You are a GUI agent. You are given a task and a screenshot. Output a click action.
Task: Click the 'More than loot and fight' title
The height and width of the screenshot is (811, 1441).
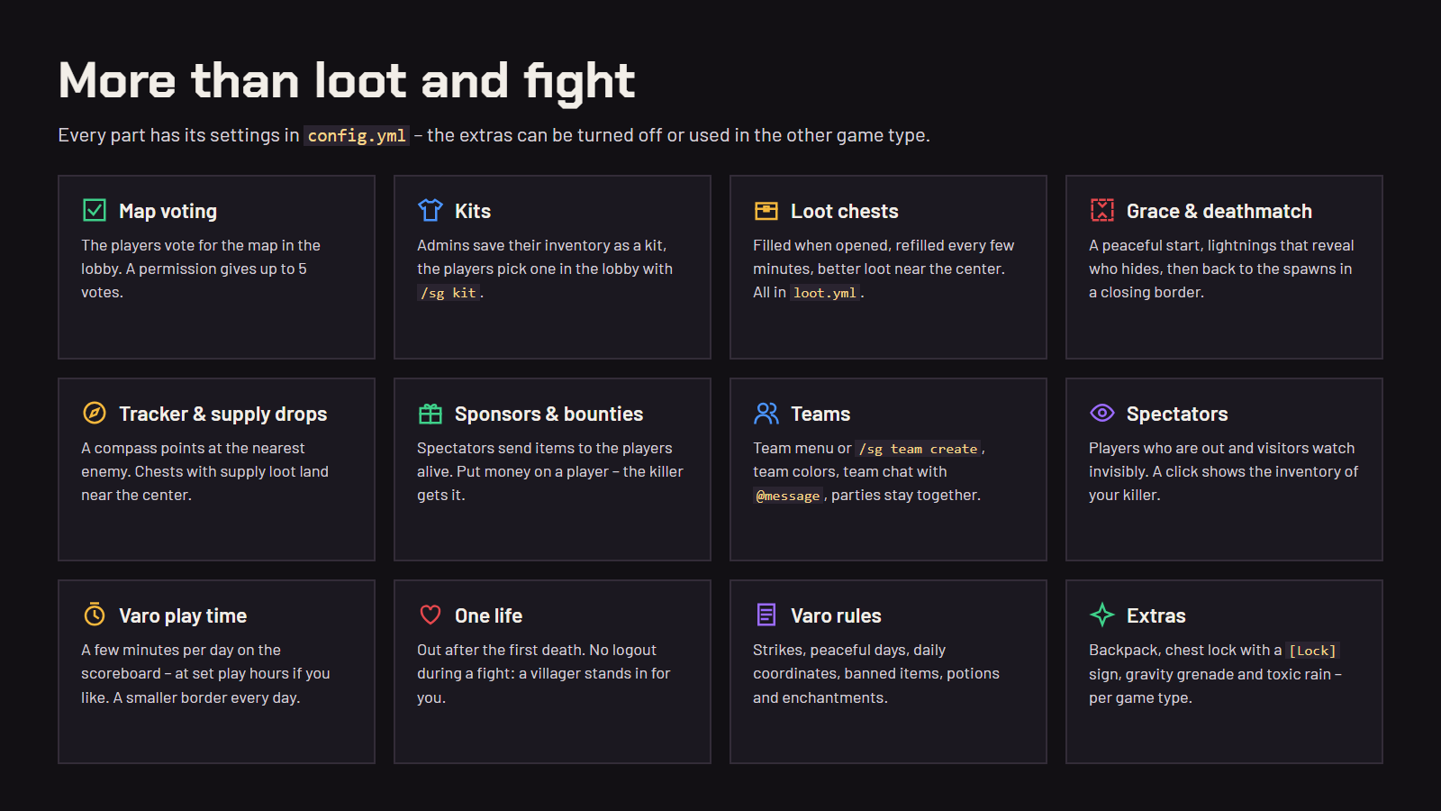click(x=347, y=81)
